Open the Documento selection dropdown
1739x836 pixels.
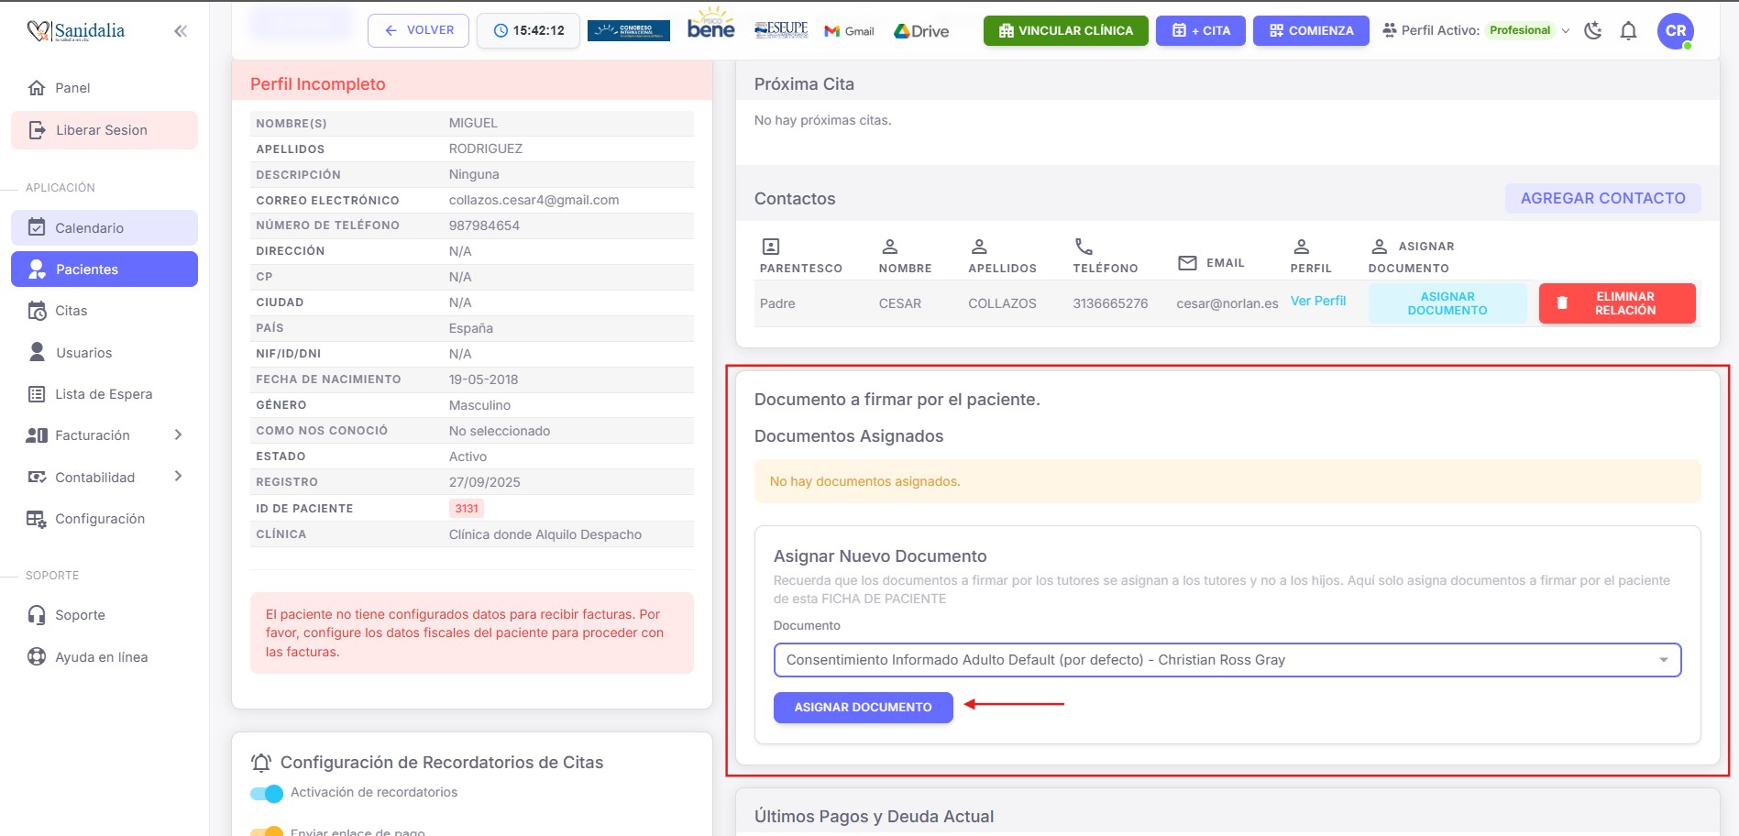pos(1227,660)
